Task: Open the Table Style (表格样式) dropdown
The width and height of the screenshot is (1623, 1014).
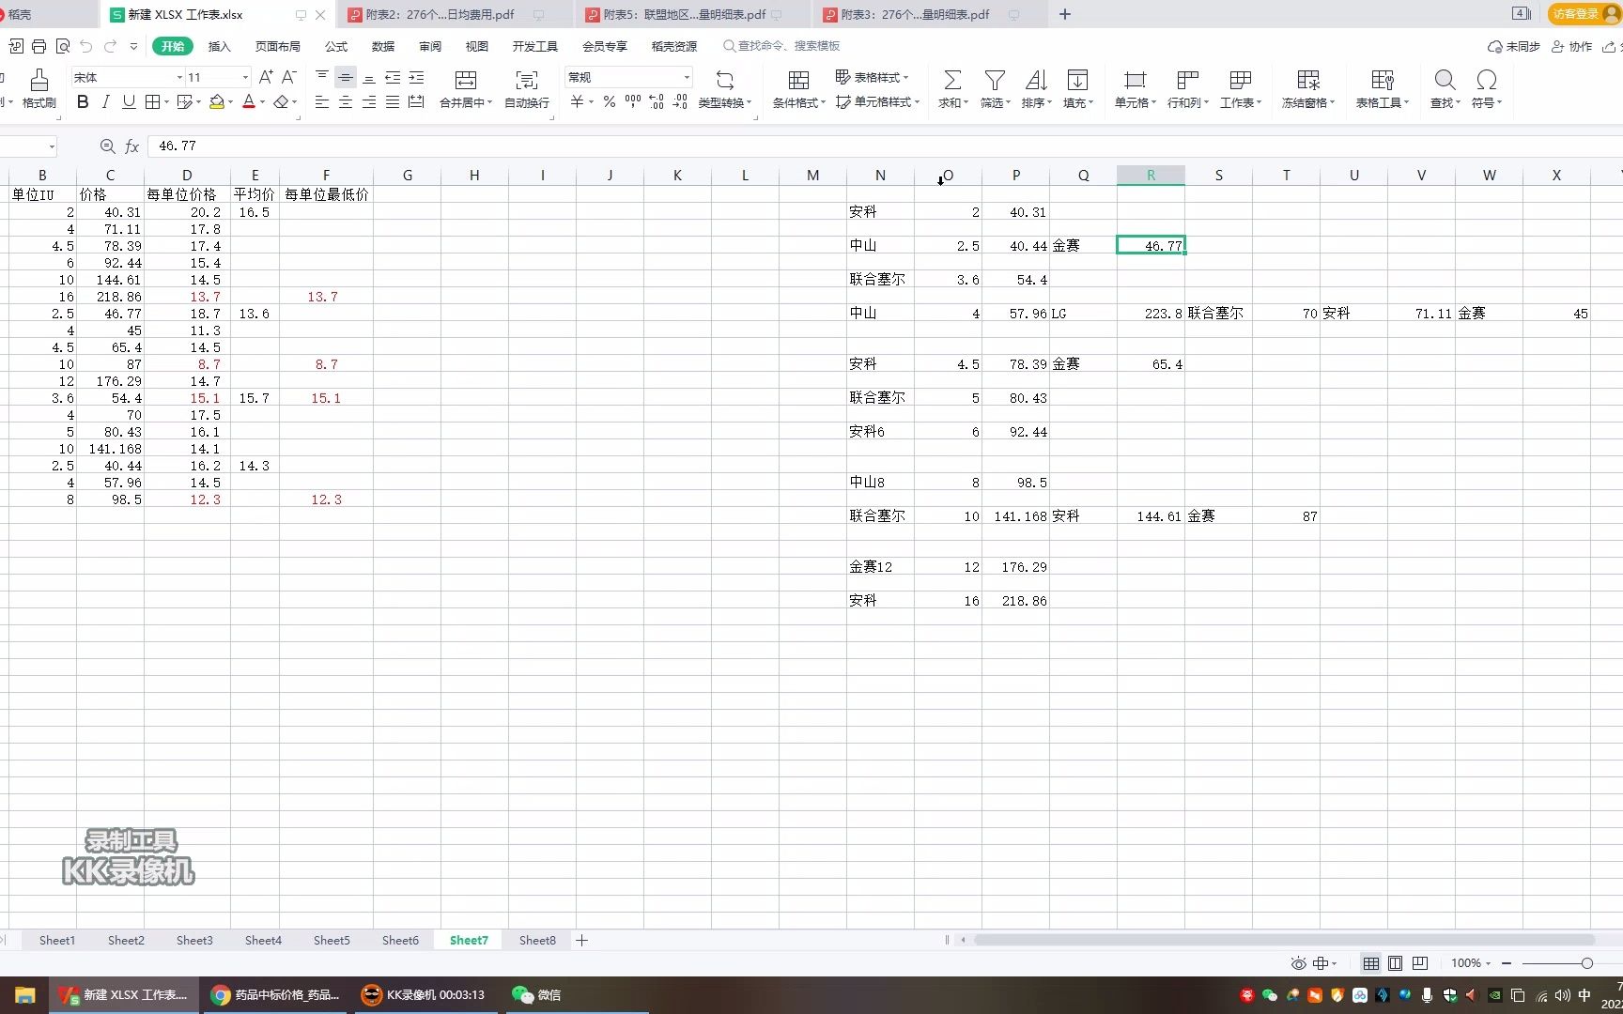Action: point(872,77)
